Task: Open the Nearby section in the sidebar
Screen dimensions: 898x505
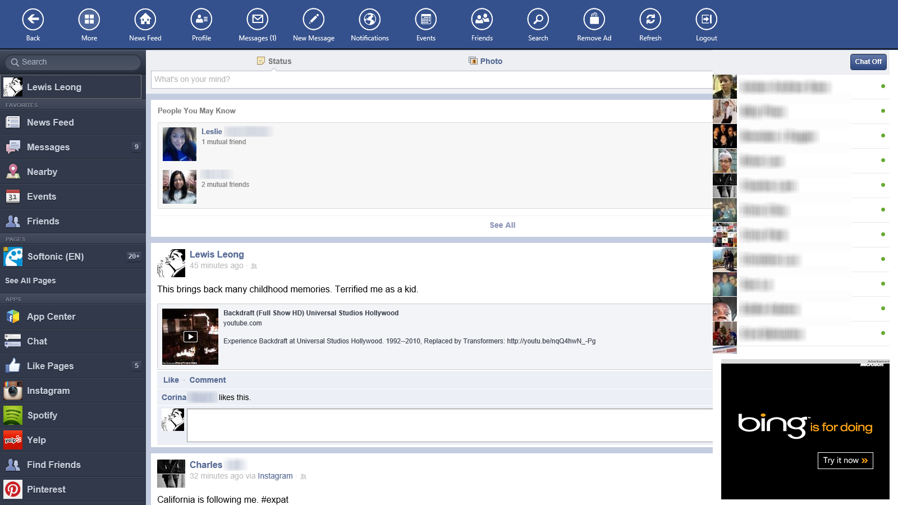Action: (x=42, y=172)
